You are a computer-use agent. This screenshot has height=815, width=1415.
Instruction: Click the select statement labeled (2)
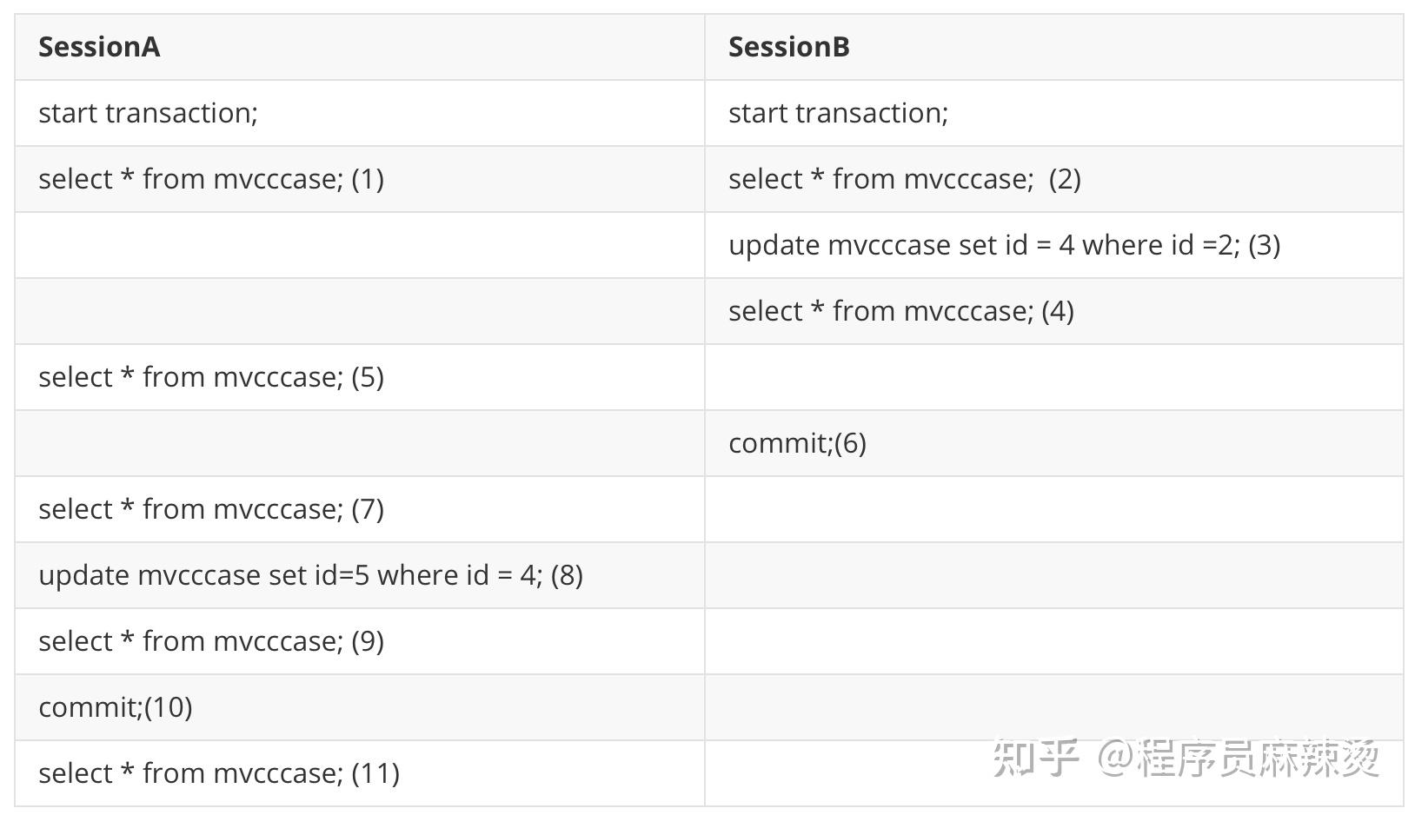(904, 179)
